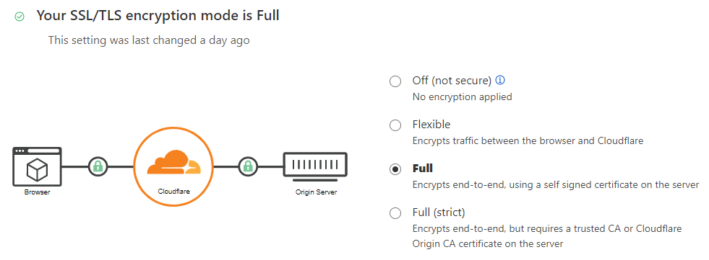This screenshot has width=709, height=260.
Task: Click the "Cloudflare" caption inside the orange circle
Action: [173, 192]
